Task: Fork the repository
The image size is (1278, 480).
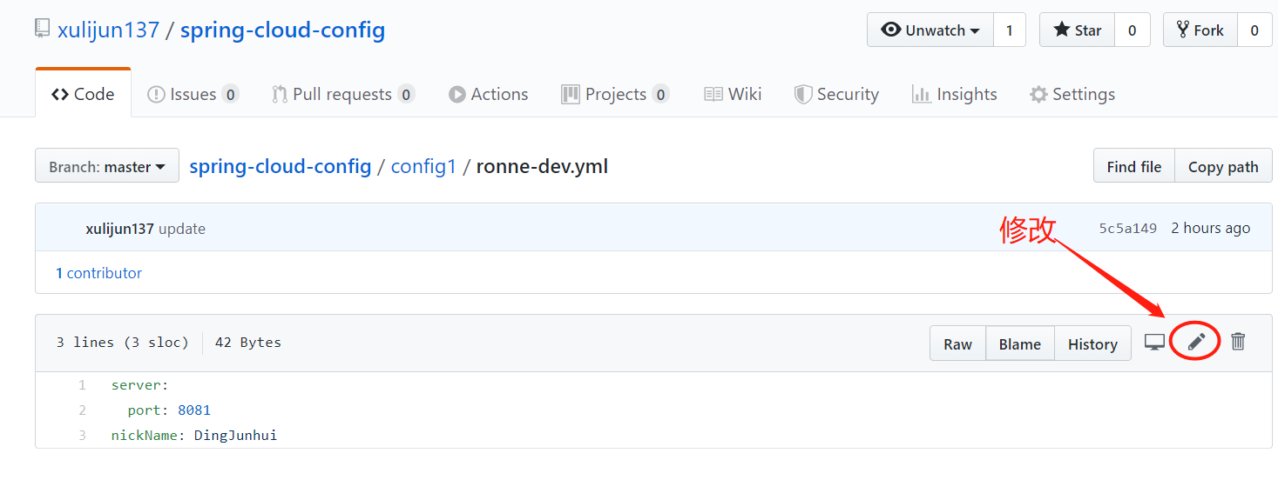Action: pos(1200,30)
